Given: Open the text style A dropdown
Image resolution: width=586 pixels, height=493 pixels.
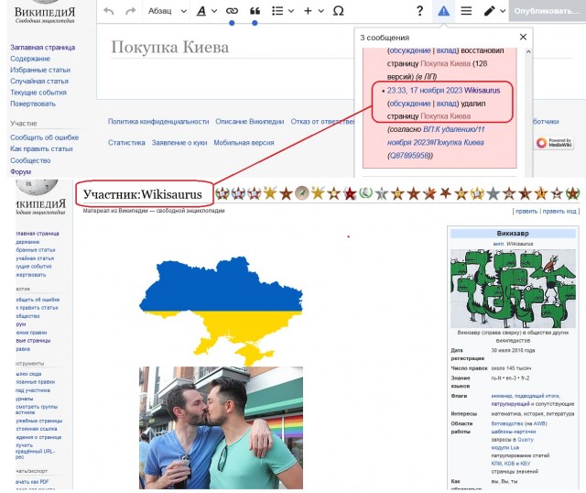Looking at the screenshot, I should (x=207, y=11).
